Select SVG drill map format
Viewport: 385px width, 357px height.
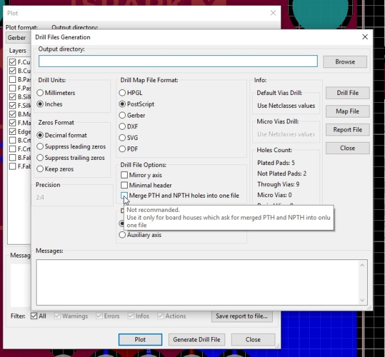(128, 137)
